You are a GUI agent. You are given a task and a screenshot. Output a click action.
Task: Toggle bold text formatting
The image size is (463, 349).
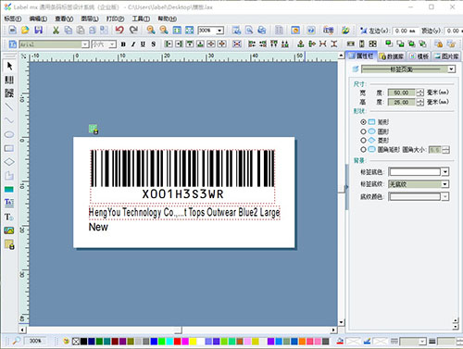coord(123,44)
